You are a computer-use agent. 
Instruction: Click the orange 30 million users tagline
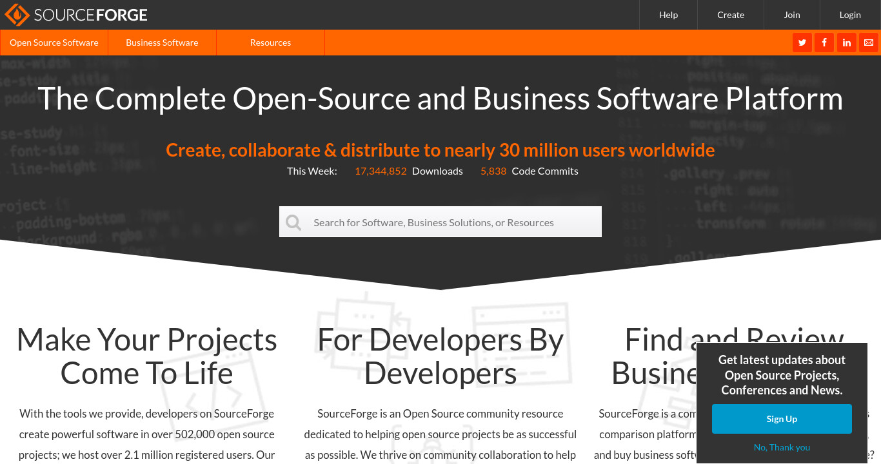click(x=440, y=150)
